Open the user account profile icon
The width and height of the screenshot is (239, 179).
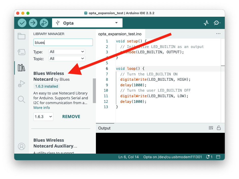coord(22,146)
